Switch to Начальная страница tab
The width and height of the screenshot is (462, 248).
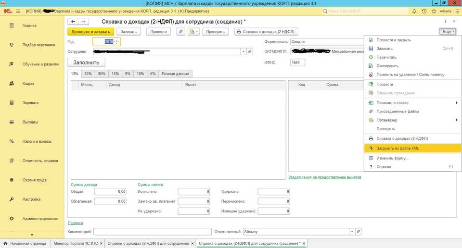(x=25, y=244)
